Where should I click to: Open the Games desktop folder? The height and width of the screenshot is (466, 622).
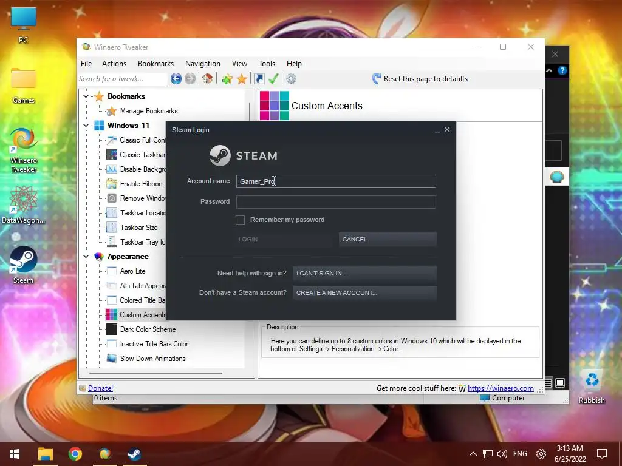[24, 86]
